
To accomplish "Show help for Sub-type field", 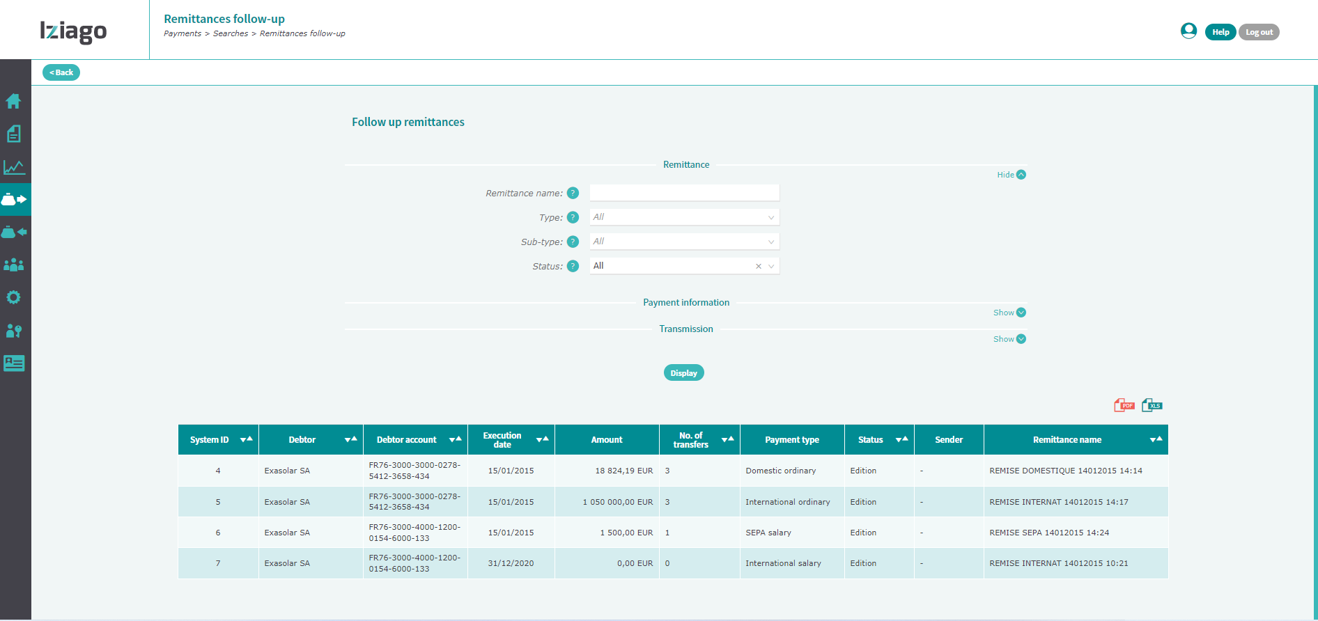I will point(573,242).
